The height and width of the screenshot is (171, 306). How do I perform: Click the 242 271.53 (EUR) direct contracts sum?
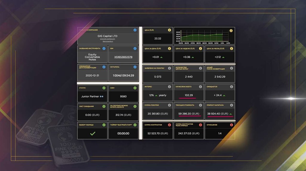point(189,133)
